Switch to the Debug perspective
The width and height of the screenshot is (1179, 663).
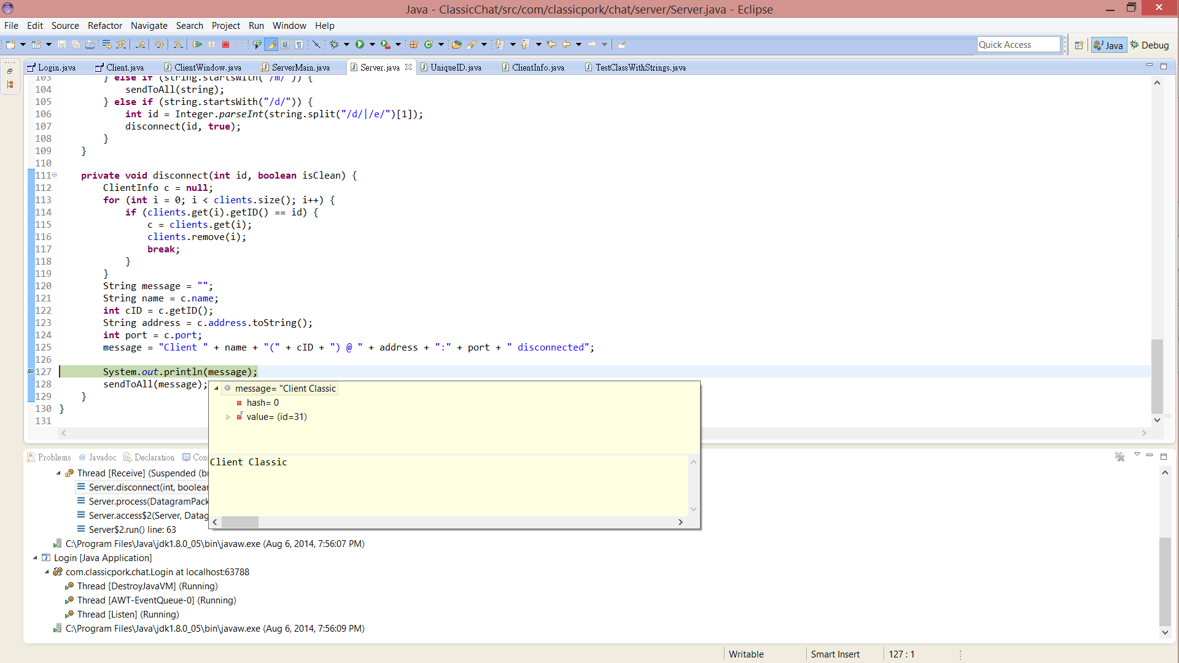tap(1150, 45)
